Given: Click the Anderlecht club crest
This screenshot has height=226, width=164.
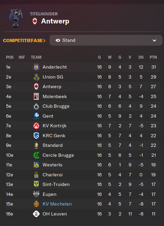Looking at the screenshot, I should 36,67.
